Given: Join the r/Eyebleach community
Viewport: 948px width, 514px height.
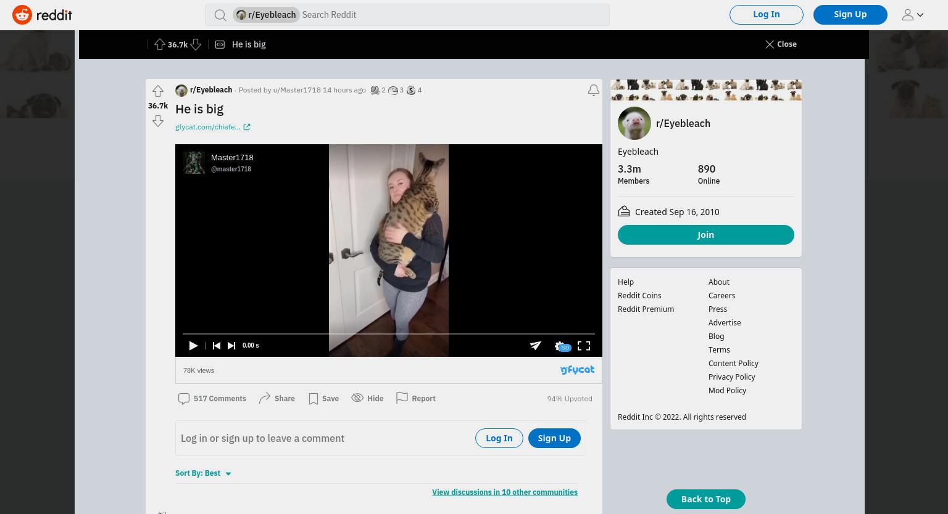Looking at the screenshot, I should (706, 235).
